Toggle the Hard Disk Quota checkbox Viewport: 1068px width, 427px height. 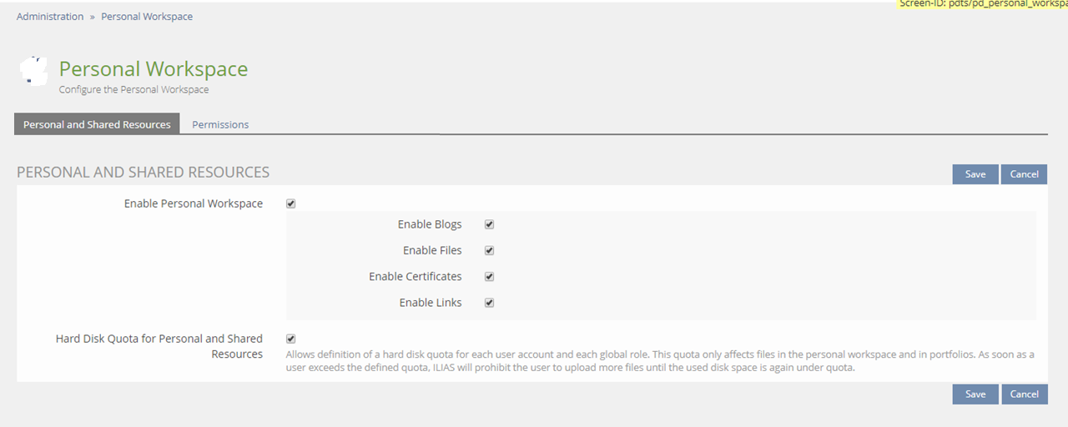pyautogui.click(x=291, y=339)
